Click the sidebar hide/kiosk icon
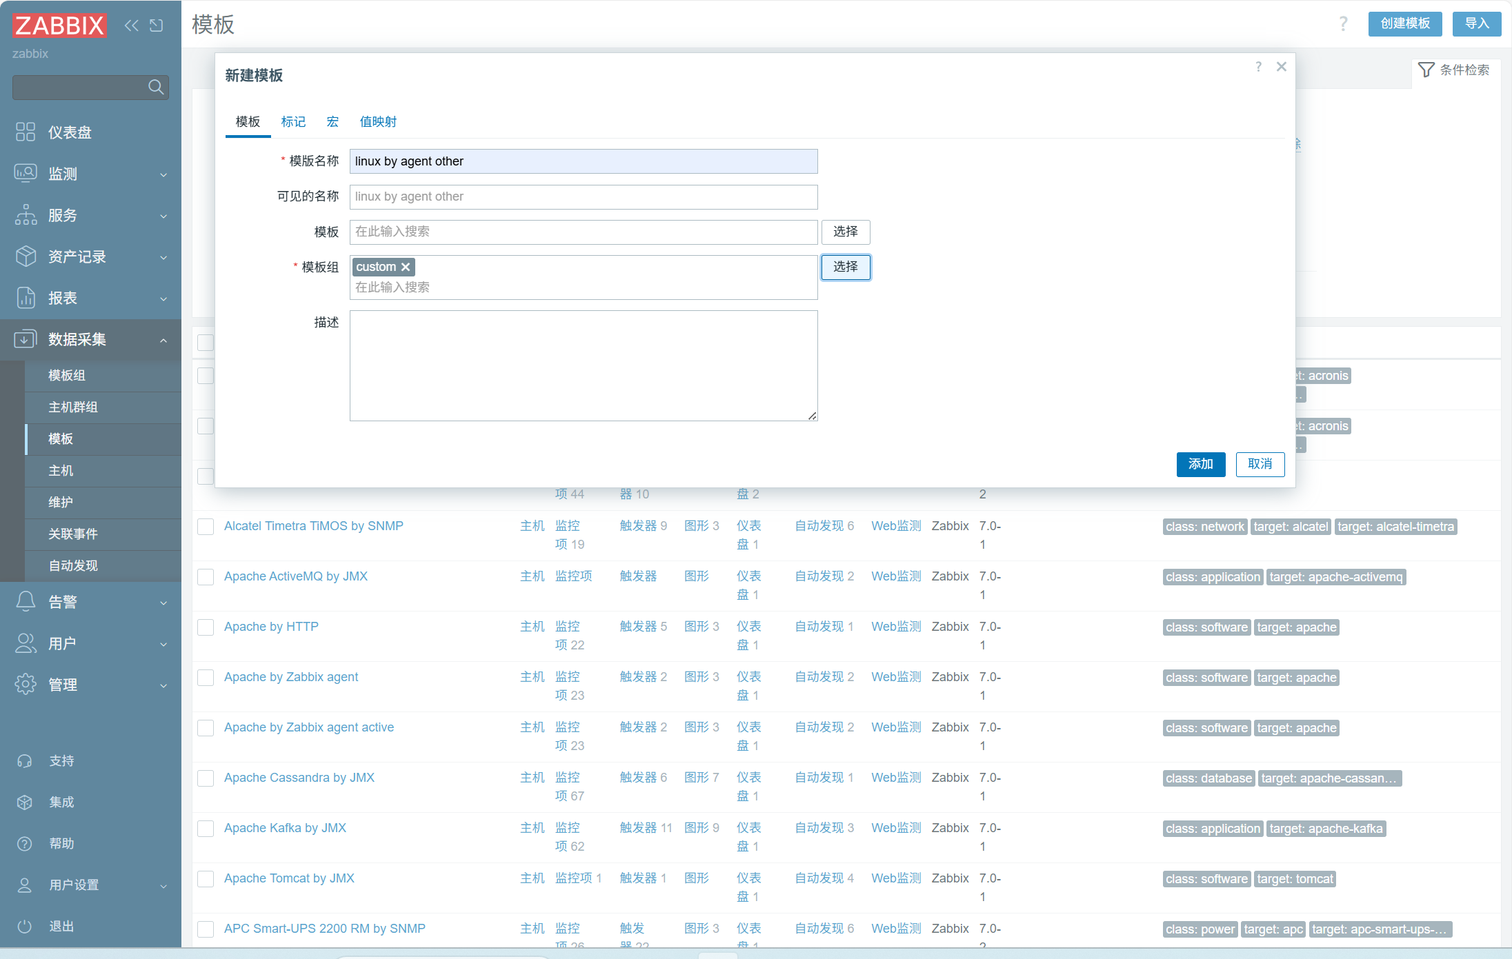Image resolution: width=1512 pixels, height=959 pixels. 157,26
